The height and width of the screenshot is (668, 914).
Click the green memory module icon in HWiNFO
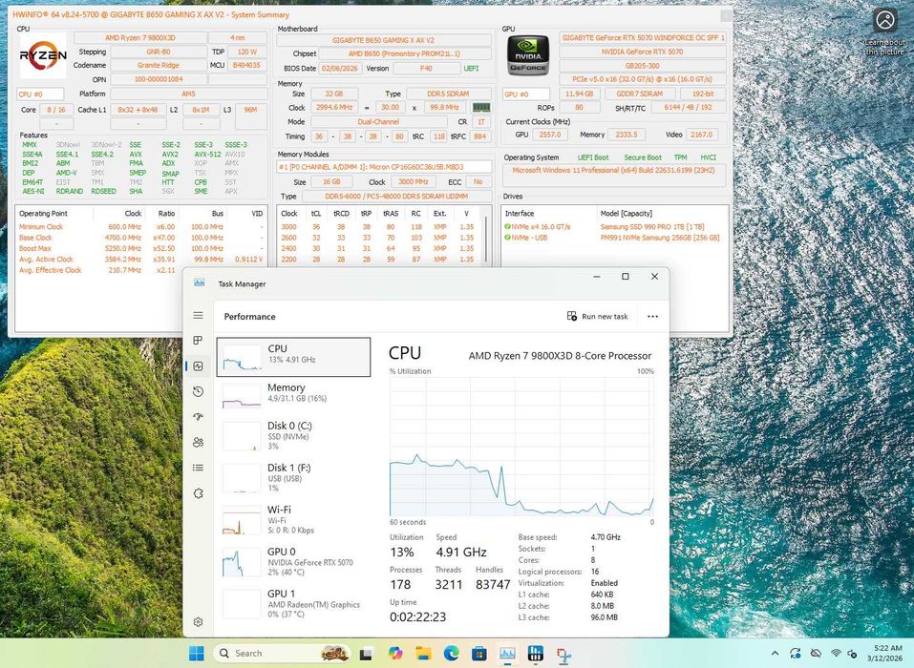(481, 108)
